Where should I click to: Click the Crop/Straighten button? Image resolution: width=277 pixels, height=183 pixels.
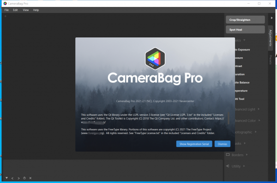point(245,19)
